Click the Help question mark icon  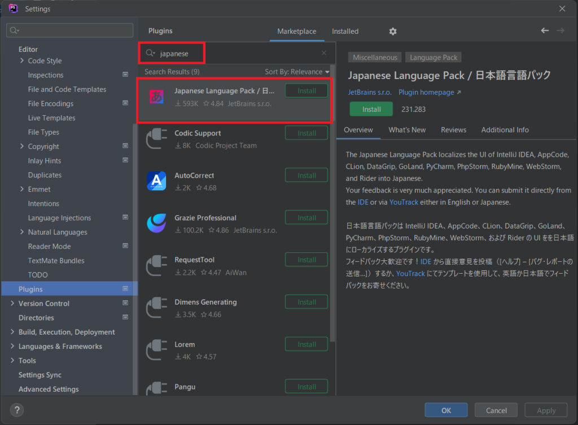point(16,410)
